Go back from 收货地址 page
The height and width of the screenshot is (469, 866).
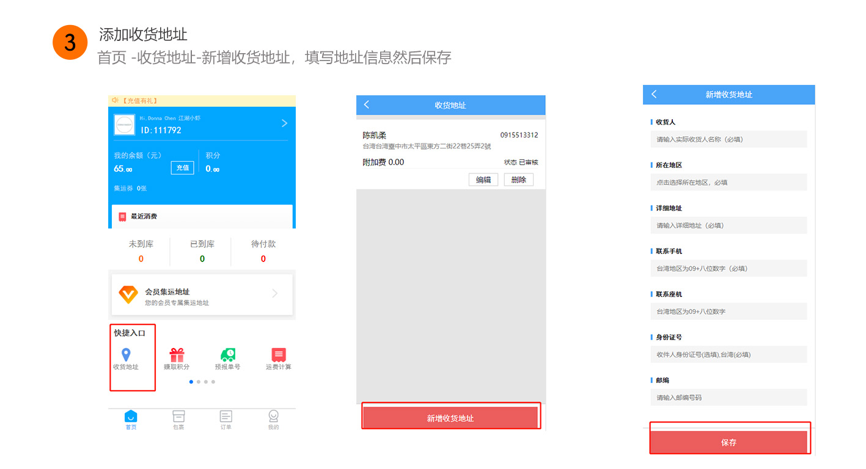[367, 105]
